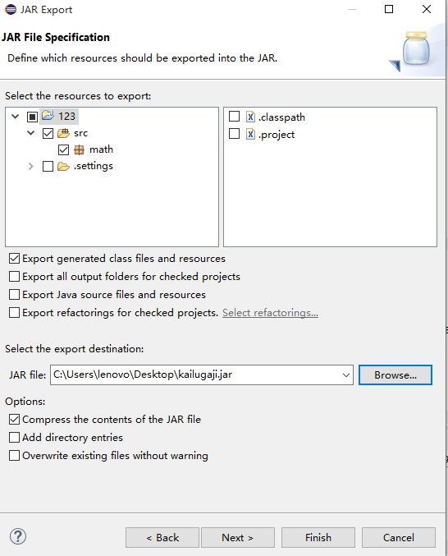Click the Browse... button
This screenshot has width=448, height=556.
395,374
